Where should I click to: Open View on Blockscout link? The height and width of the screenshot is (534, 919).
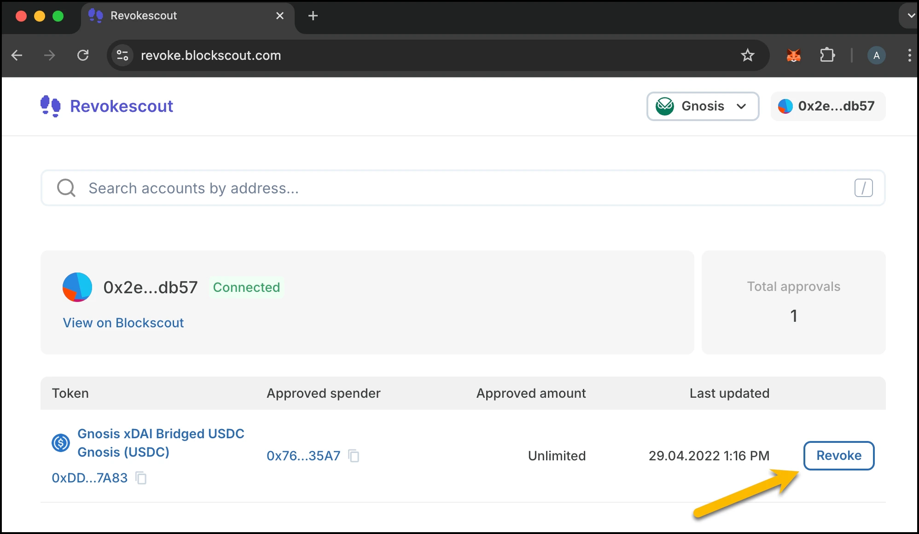tap(123, 323)
